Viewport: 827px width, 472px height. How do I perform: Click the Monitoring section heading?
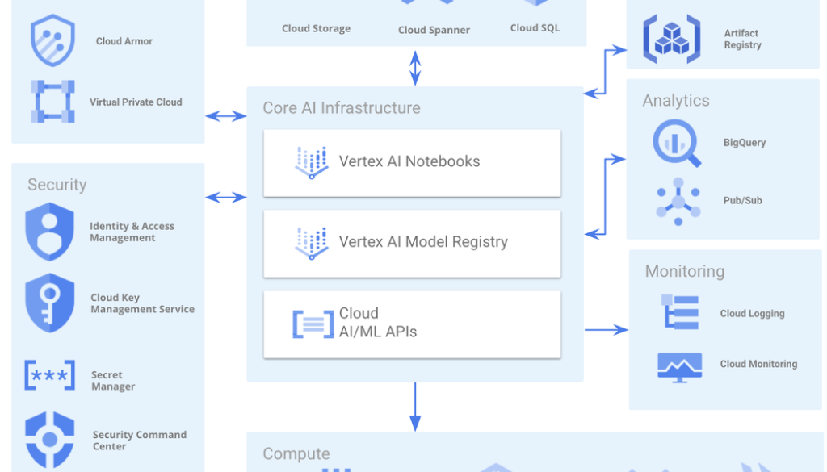coord(684,271)
